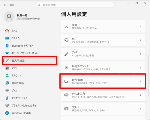150x120 pixels.
Task: Click the テキスト入力 keyboard icon
Action: tap(67, 95)
